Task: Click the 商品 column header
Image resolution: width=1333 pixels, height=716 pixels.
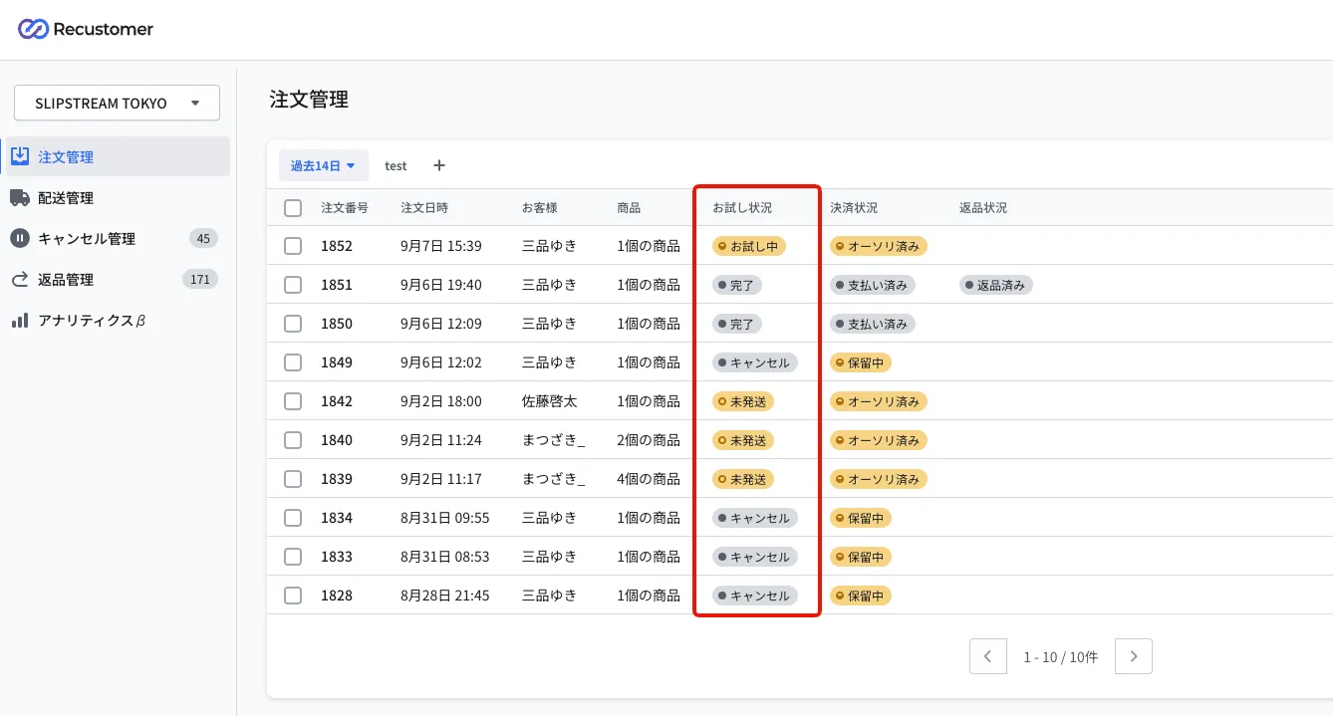Action: [629, 208]
